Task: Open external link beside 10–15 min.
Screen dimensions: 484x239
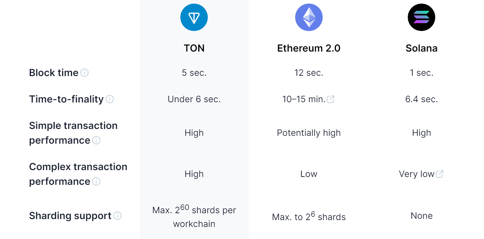Action: (x=331, y=99)
